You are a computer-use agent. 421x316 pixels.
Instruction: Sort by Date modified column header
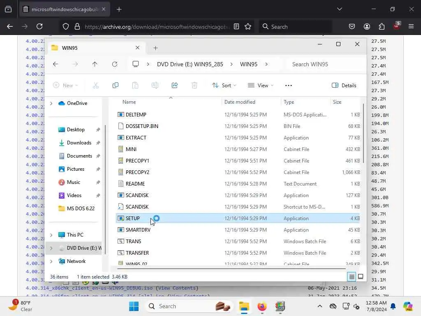[x=240, y=102]
